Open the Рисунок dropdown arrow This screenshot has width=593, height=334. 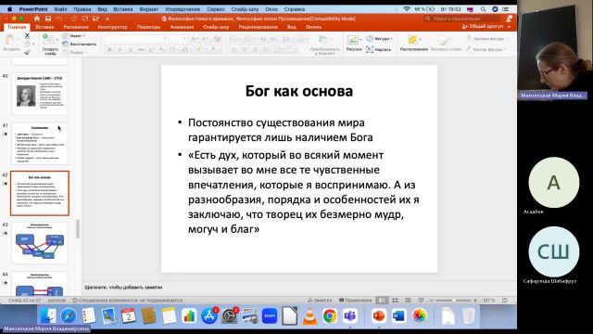point(360,39)
